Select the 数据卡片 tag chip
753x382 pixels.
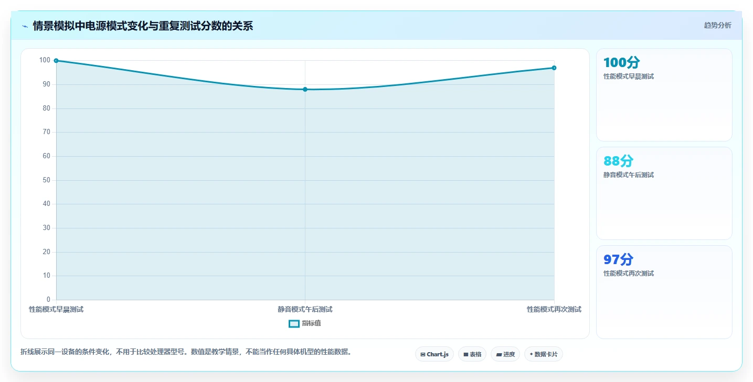(x=543, y=354)
